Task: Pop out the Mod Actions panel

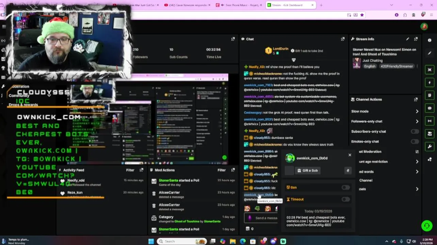Action: coord(233,170)
